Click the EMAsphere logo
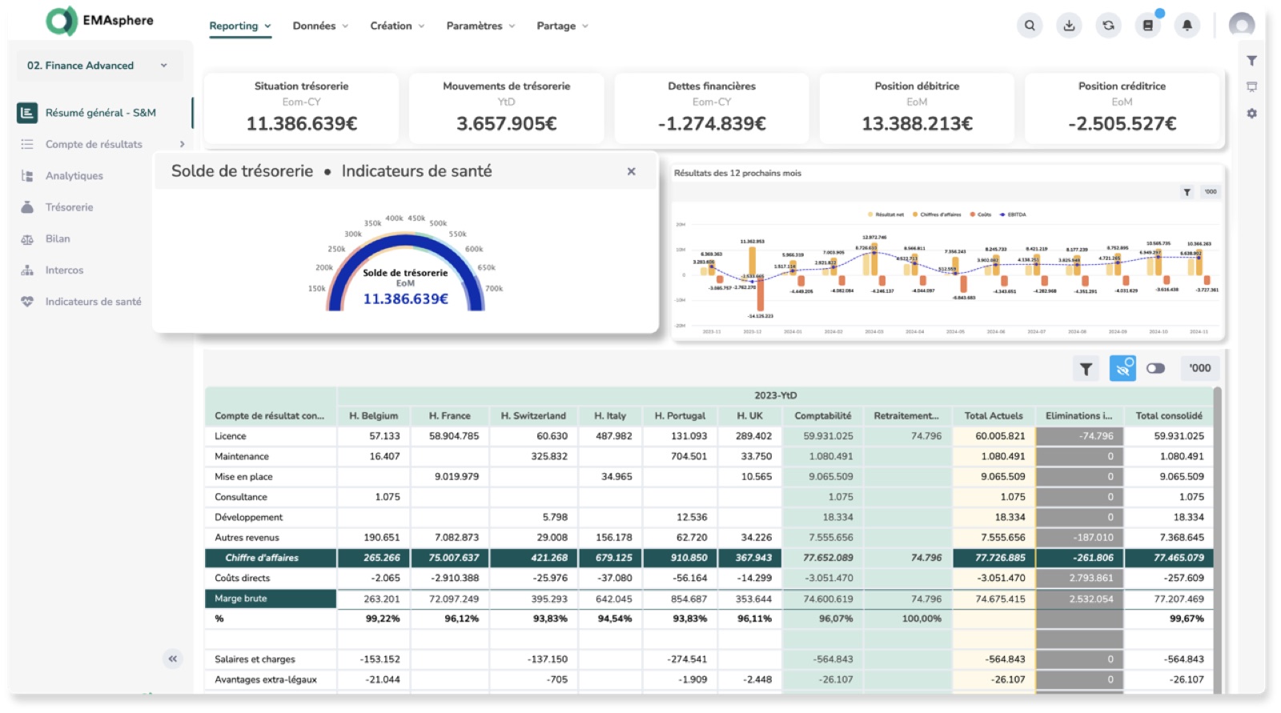Image resolution: width=1281 pixels, height=713 pixels. pyautogui.click(x=99, y=22)
